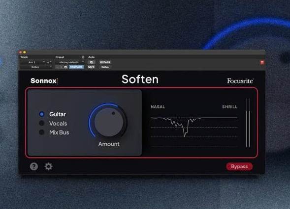
Task: Click the Soften title text
Action: tap(140, 79)
